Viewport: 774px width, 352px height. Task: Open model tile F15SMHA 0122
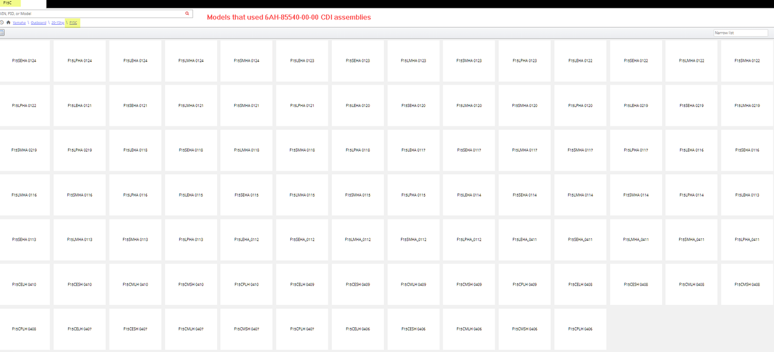[x=747, y=60]
